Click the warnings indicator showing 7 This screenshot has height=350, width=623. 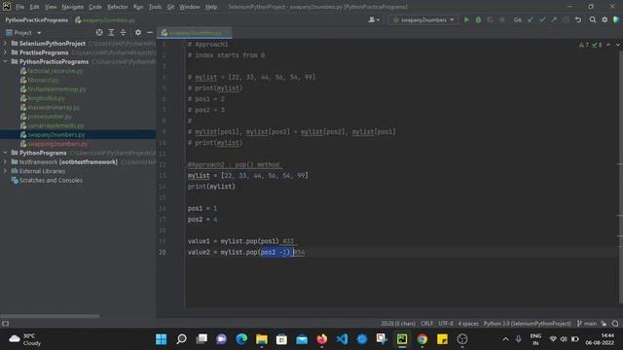click(584, 45)
